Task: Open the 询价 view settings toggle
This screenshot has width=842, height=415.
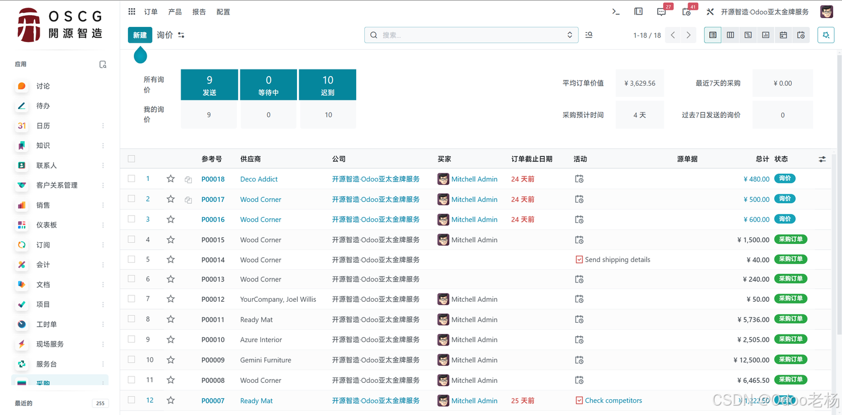Action: (181, 35)
